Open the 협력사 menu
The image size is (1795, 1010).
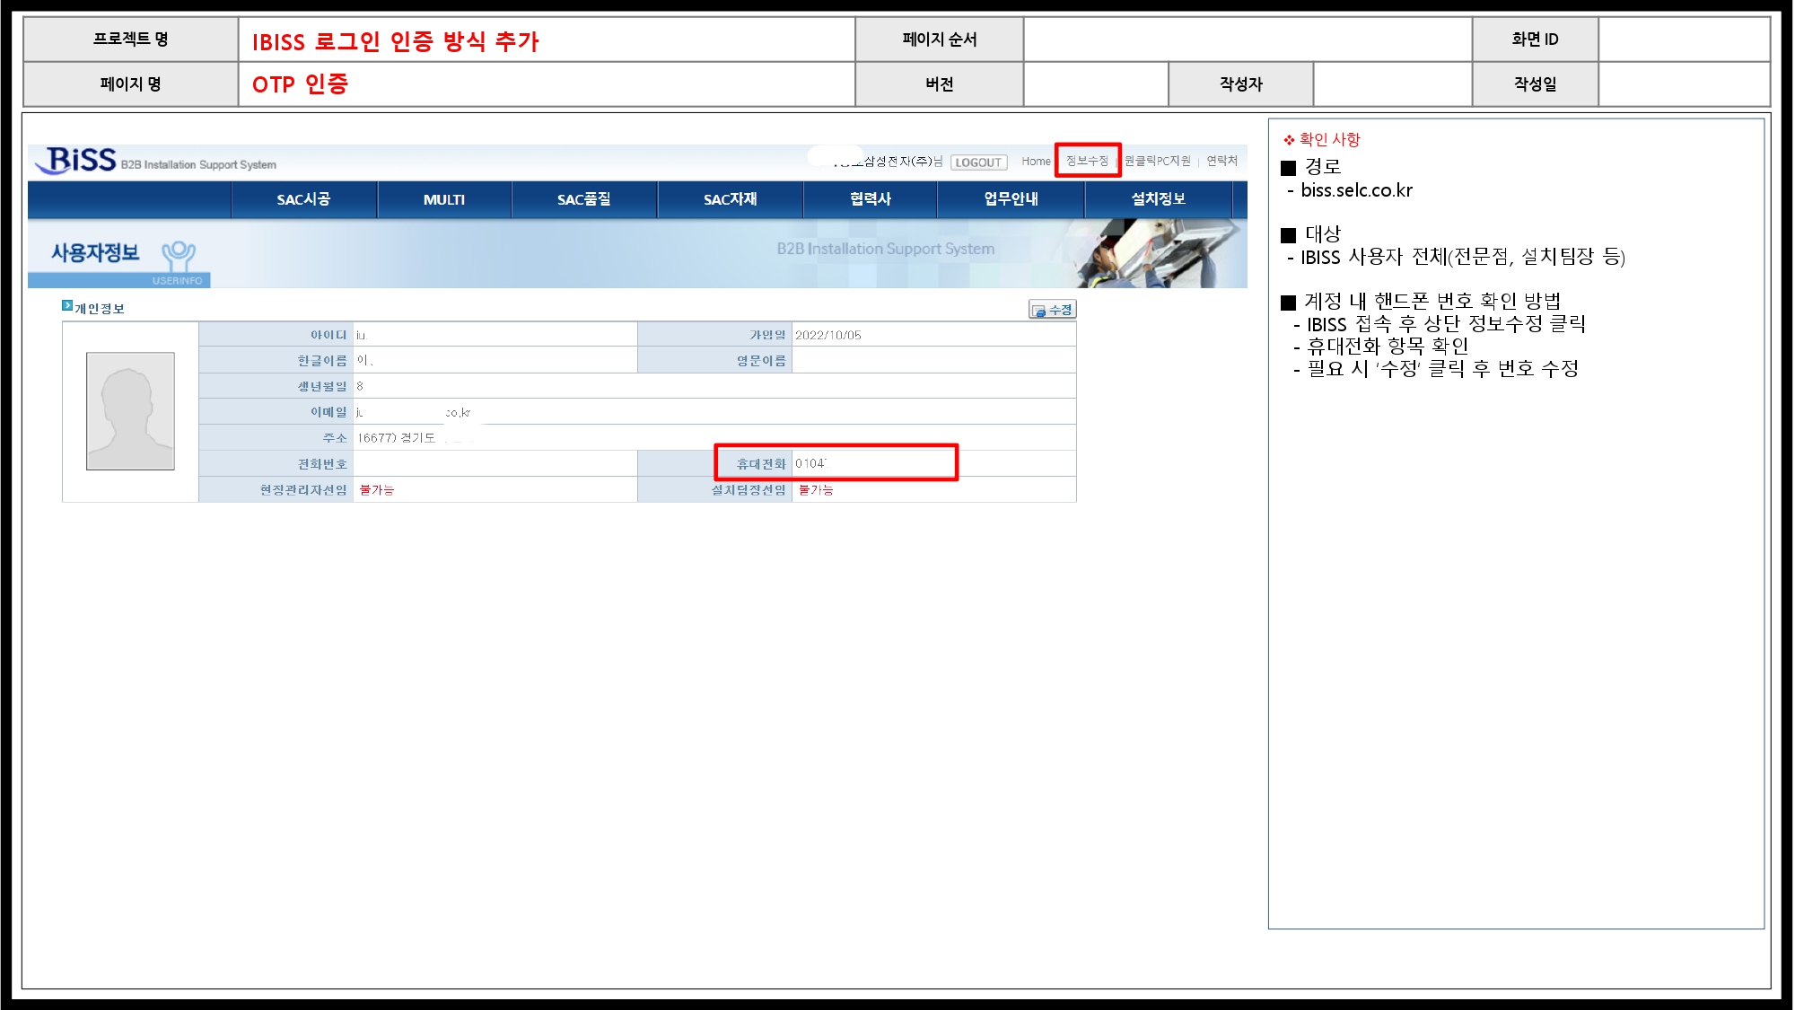pyautogui.click(x=870, y=199)
